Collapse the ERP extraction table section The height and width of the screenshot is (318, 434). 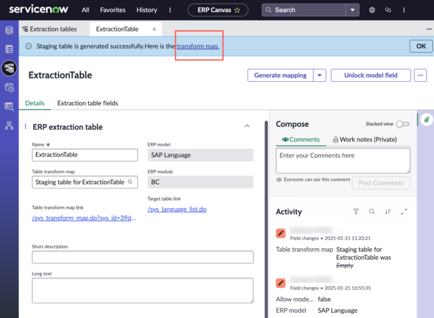(x=247, y=126)
